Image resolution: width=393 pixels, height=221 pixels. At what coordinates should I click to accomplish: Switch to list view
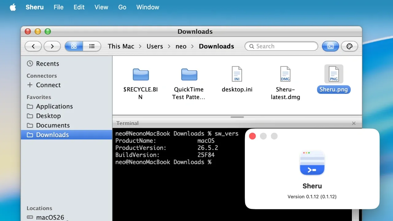point(92,46)
